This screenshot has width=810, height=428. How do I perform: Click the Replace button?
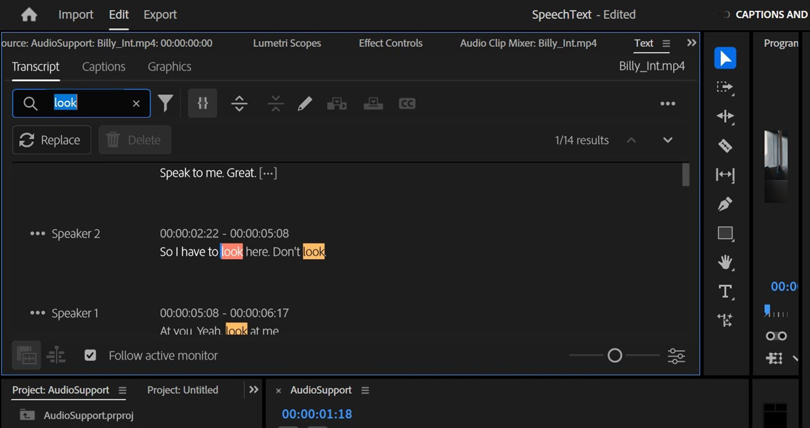pos(52,140)
